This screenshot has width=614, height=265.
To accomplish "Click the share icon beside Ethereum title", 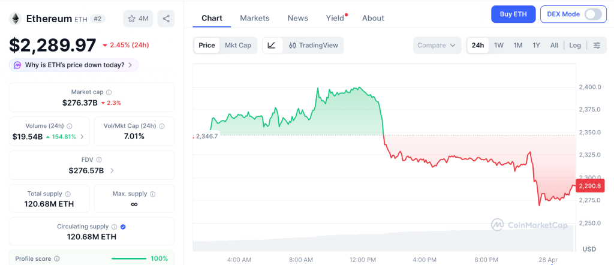I will (x=166, y=19).
